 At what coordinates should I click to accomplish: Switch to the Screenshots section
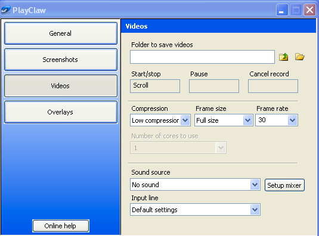pyautogui.click(x=61, y=60)
